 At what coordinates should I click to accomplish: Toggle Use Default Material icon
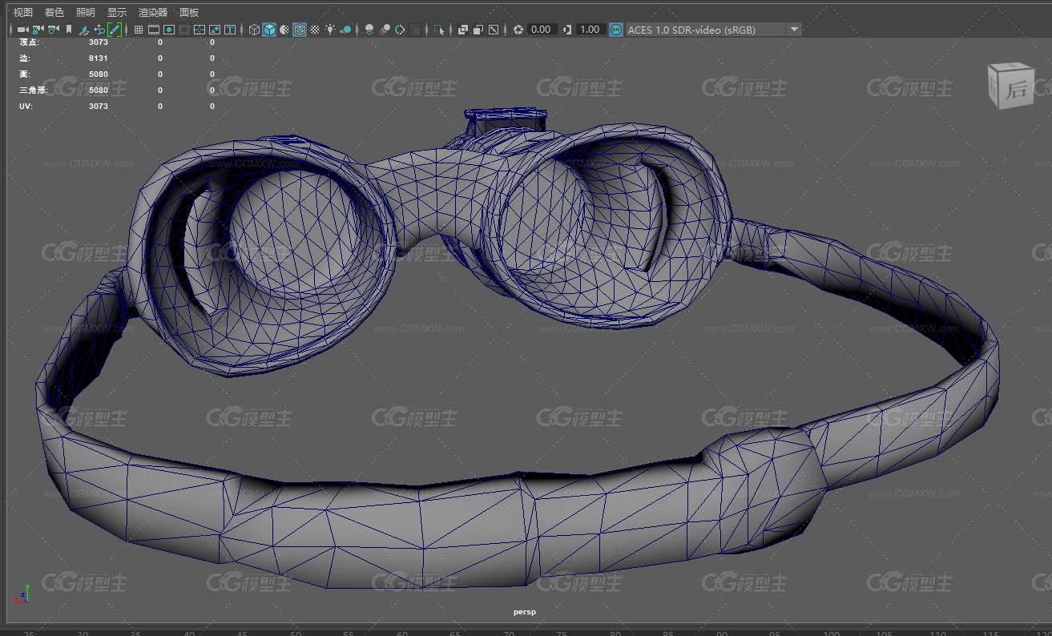(x=284, y=30)
